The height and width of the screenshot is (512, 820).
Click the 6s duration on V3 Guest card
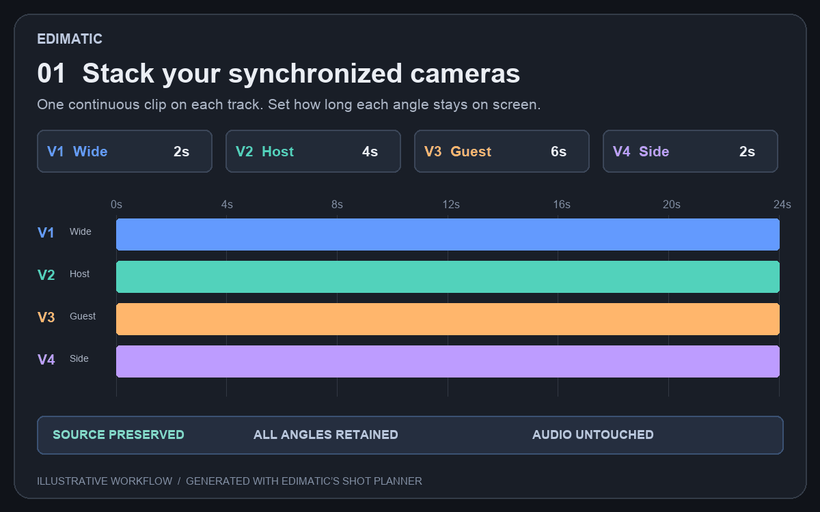point(558,152)
